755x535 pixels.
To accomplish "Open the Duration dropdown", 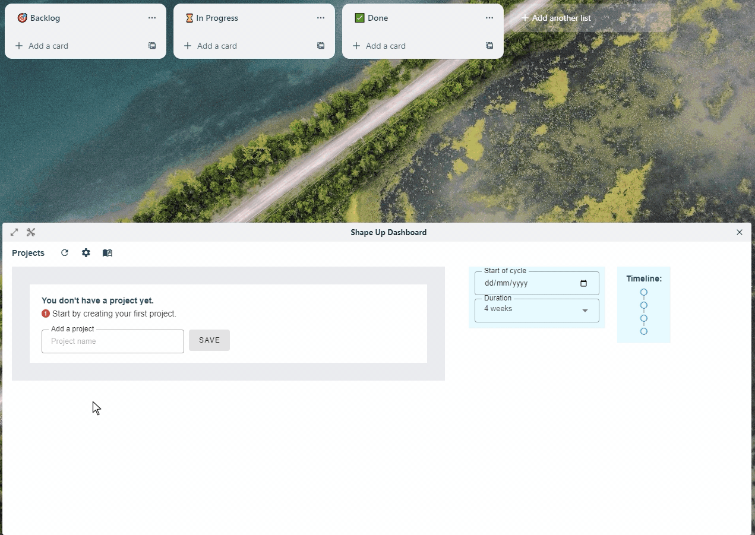I will pos(586,309).
